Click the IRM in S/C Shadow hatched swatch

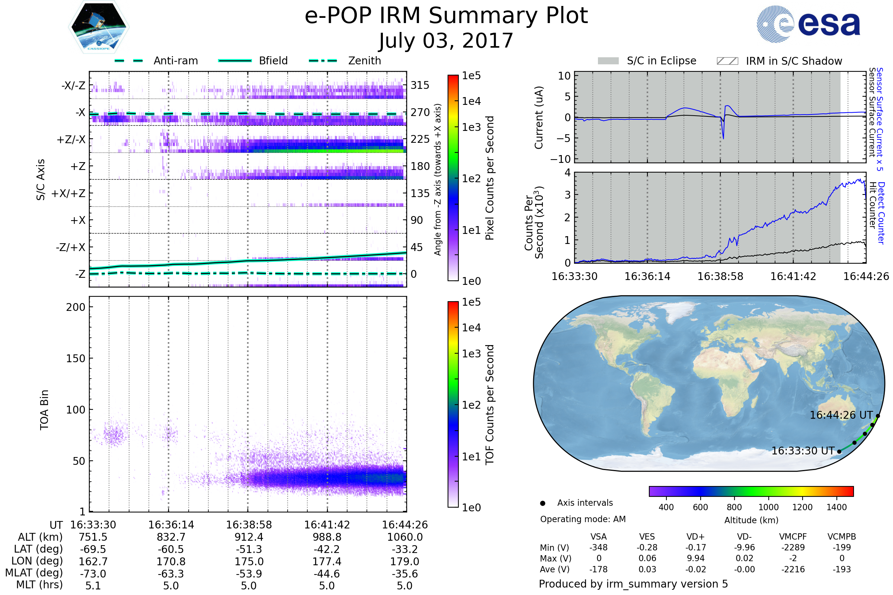[727, 61]
